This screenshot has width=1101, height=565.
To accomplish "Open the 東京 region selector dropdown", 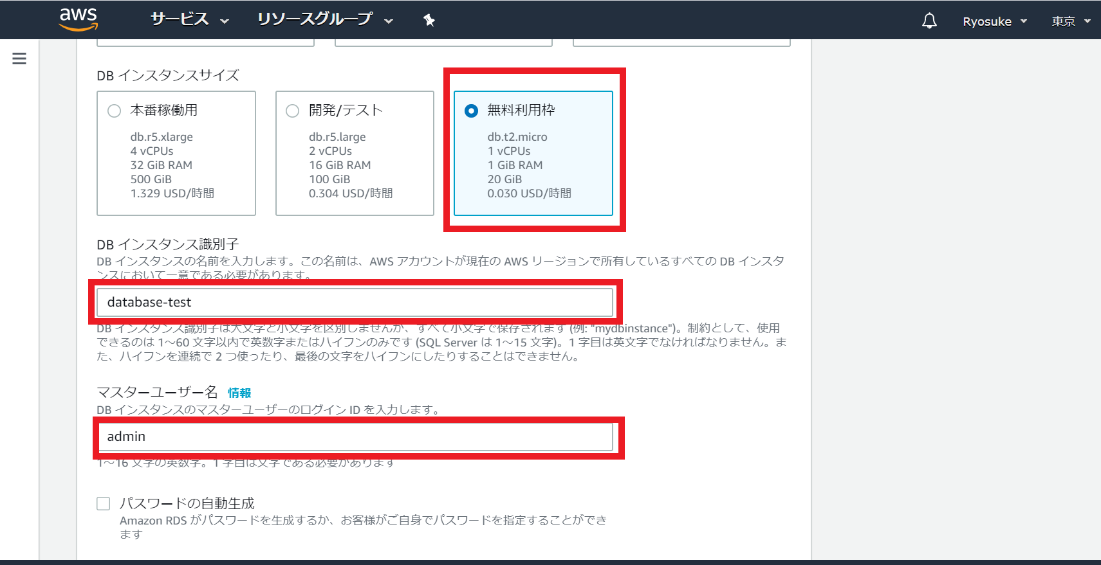I will pos(1071,21).
